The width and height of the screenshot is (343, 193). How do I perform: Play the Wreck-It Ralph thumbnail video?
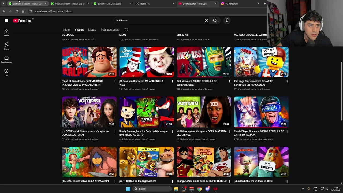[x=89, y=62]
